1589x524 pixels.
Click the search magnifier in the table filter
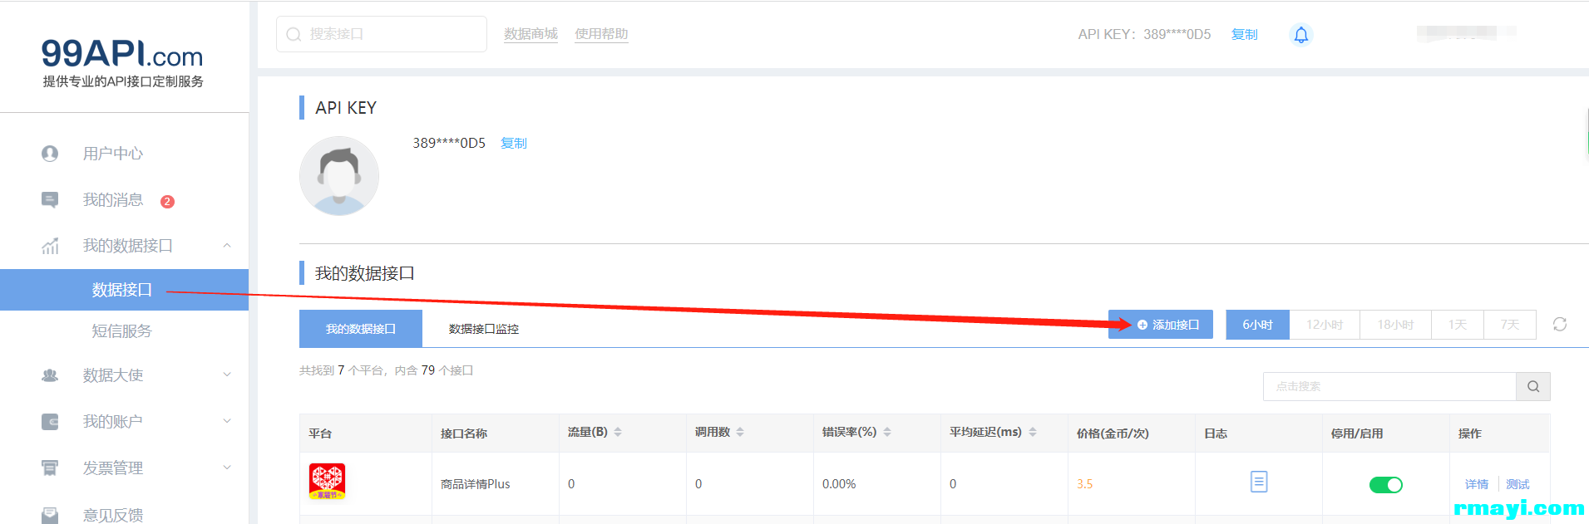click(1533, 386)
